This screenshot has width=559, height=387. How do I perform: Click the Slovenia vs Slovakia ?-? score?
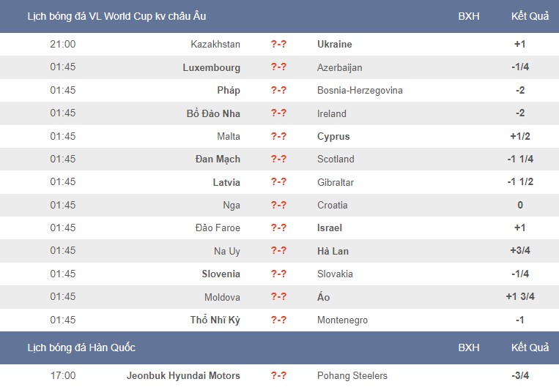pos(278,274)
